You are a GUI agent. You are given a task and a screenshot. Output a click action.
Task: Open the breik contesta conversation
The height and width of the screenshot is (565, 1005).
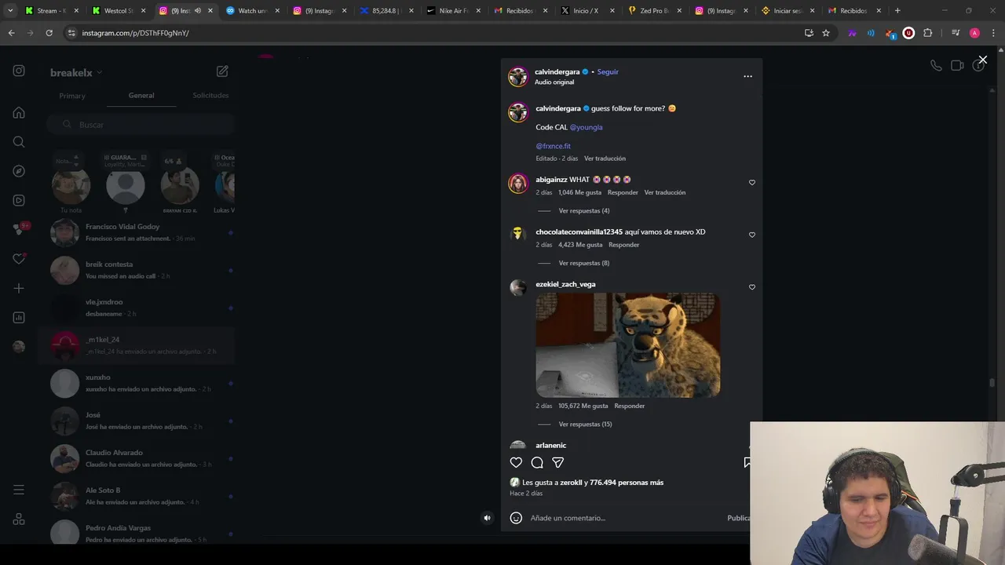137,270
